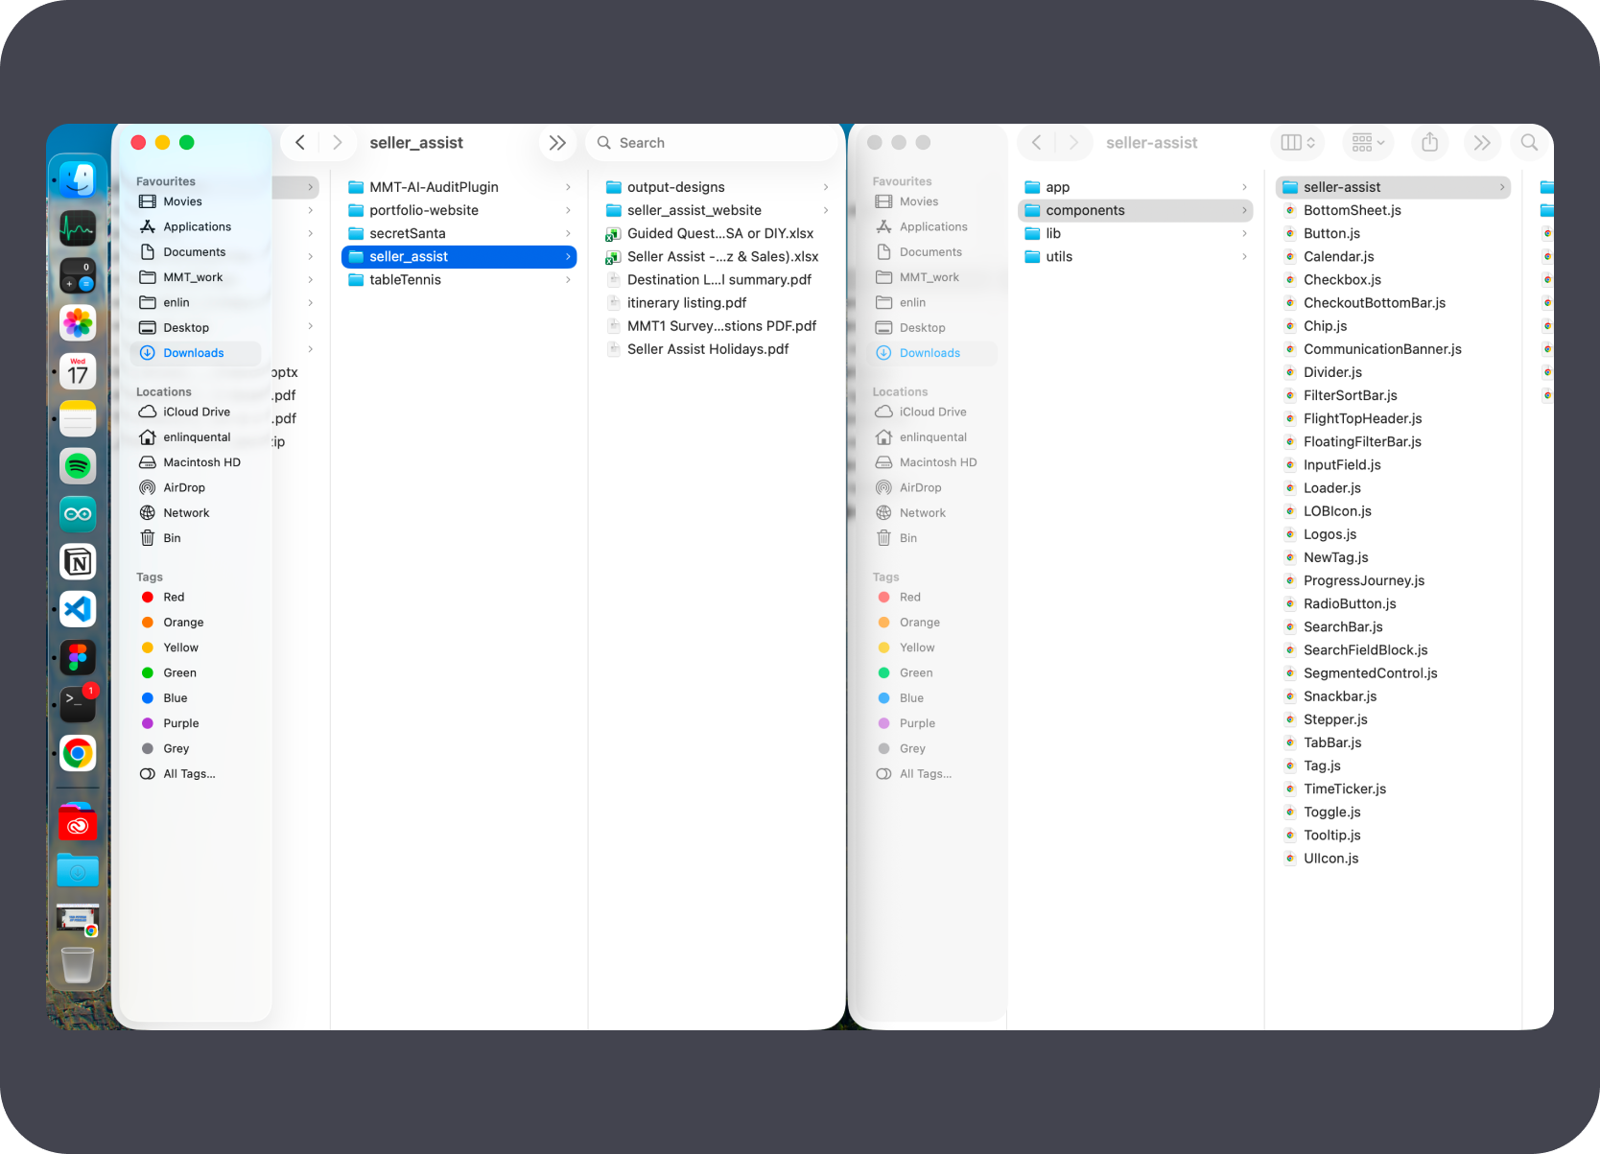Image resolution: width=1600 pixels, height=1154 pixels.
Task: Open Notion from the Dock
Action: pos(78,562)
